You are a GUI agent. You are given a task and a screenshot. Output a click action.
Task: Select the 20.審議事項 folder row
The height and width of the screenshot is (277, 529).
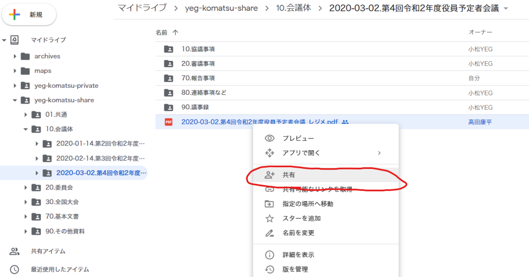(x=342, y=64)
